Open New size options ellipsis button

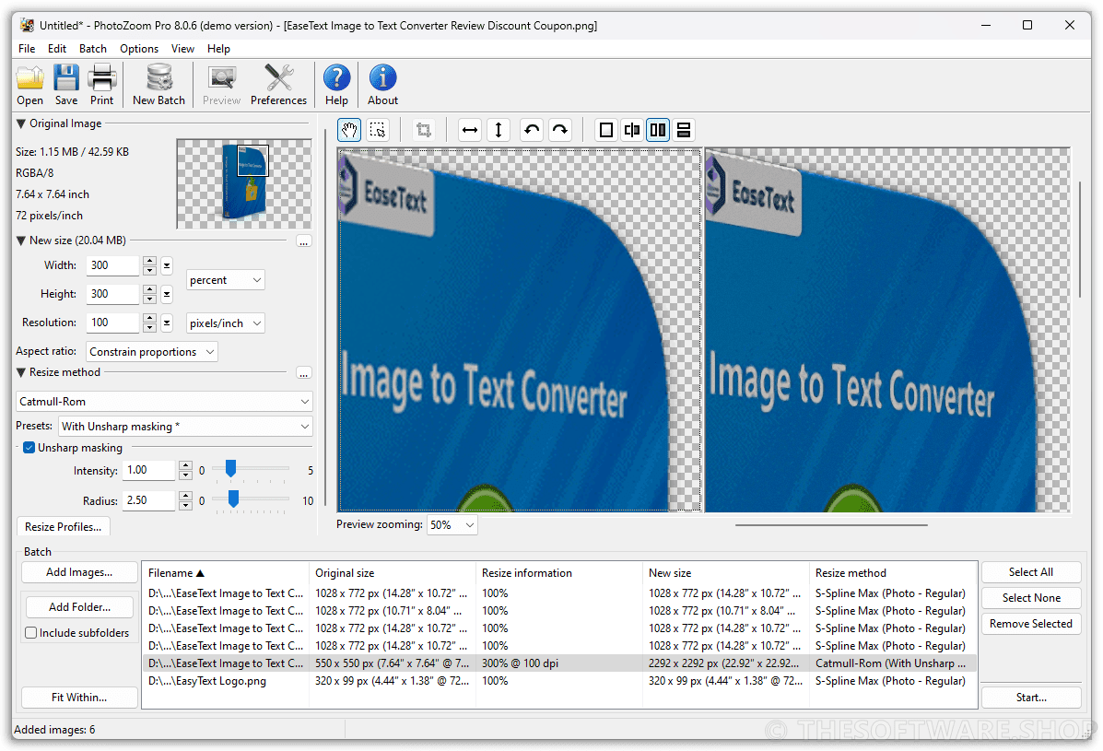(x=304, y=242)
